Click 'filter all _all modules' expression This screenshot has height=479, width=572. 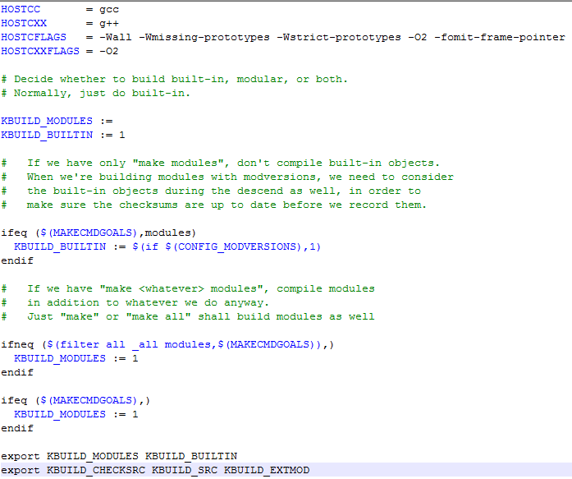[135, 344]
